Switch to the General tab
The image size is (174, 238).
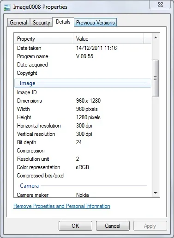(18, 23)
